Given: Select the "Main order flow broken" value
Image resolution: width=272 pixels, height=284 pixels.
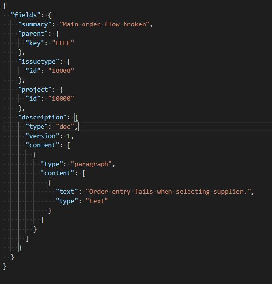Looking at the screenshot, I should point(105,24).
